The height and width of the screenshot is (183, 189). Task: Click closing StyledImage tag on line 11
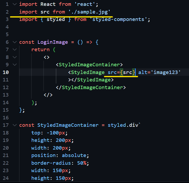(x=92, y=80)
